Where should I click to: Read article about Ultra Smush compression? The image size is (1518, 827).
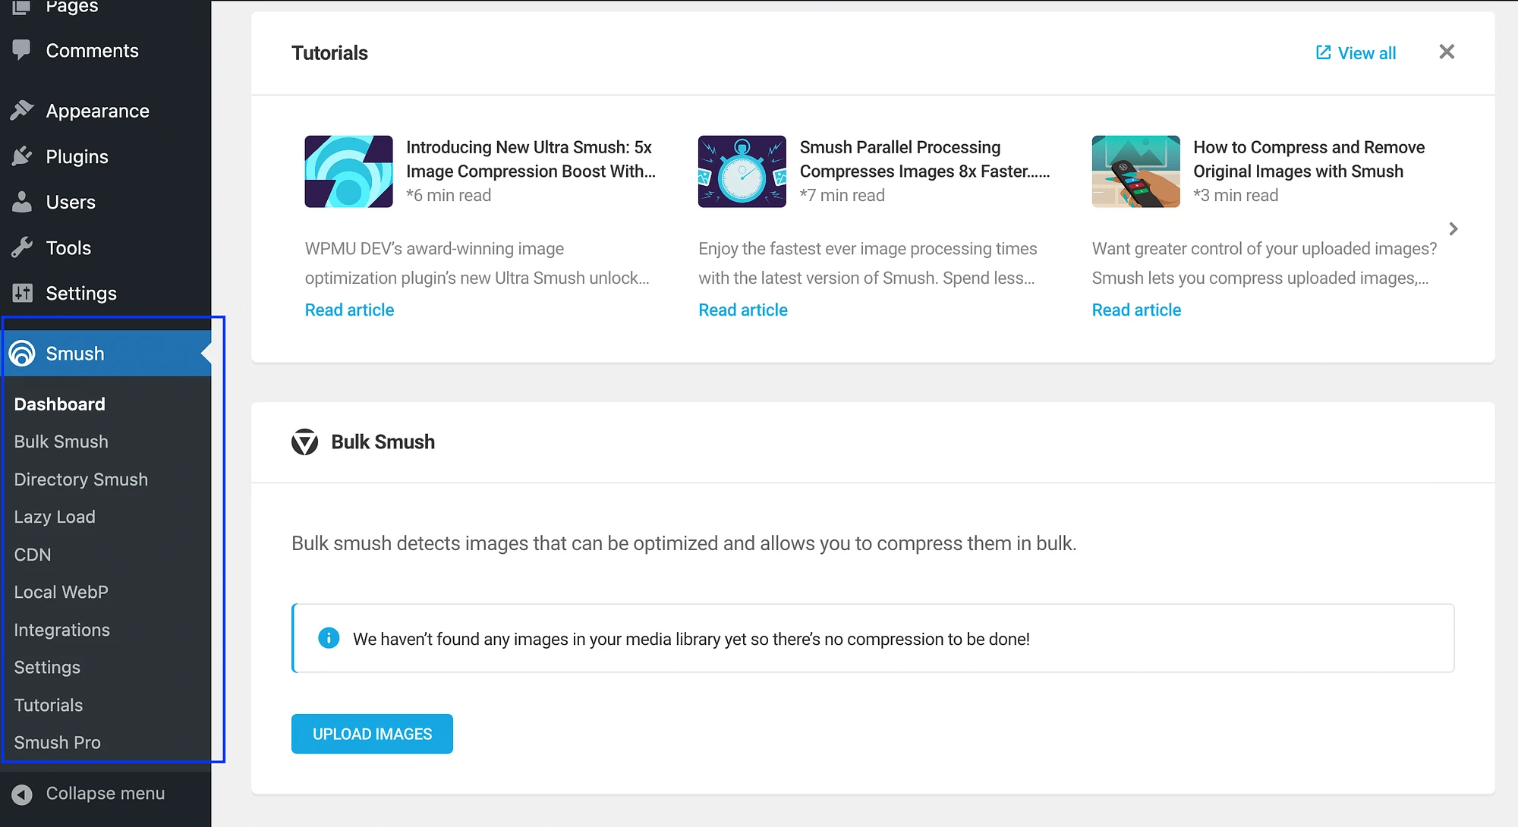click(x=348, y=310)
